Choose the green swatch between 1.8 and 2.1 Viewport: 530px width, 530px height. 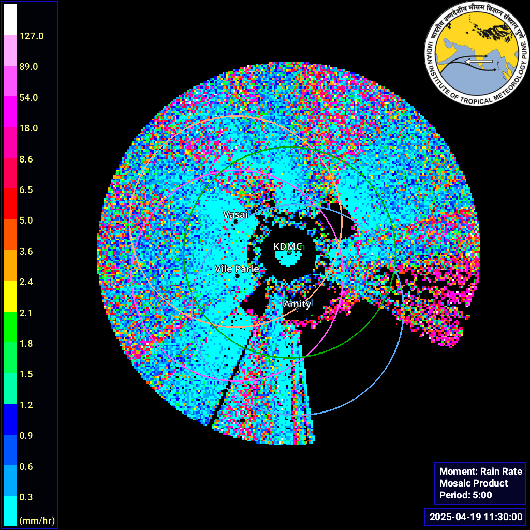(10, 327)
